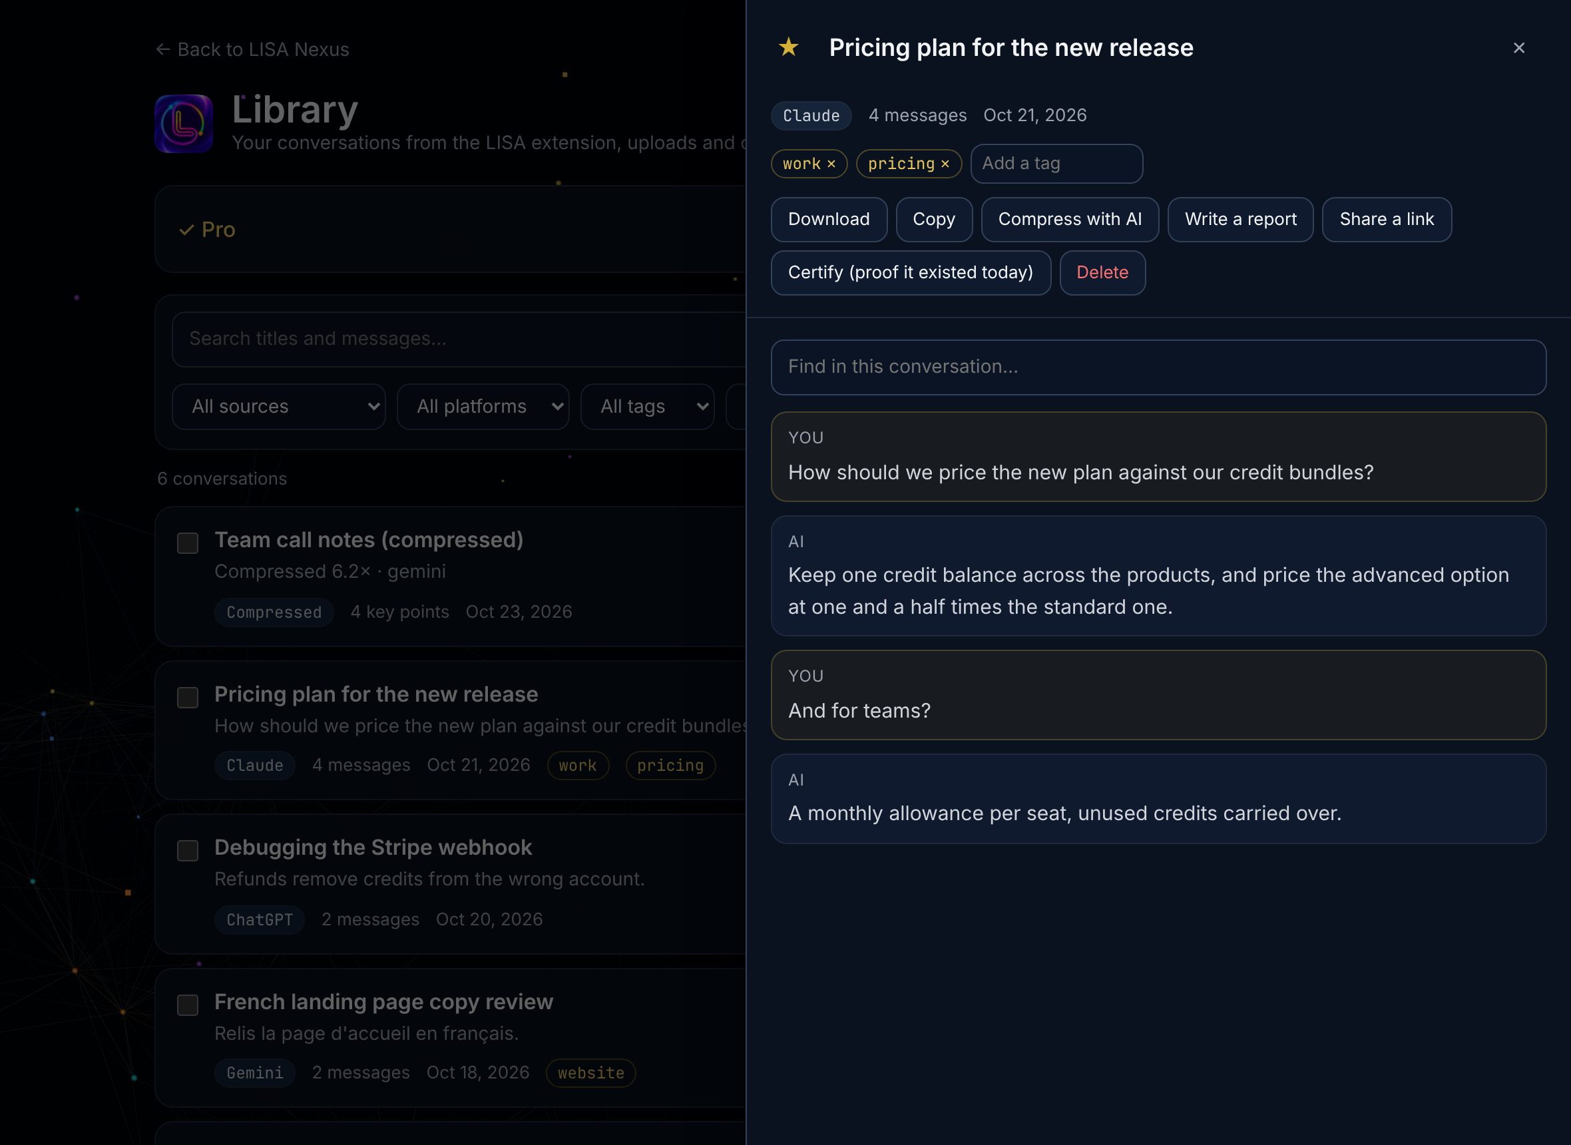Tick the Team call notes checkbox

click(x=187, y=543)
